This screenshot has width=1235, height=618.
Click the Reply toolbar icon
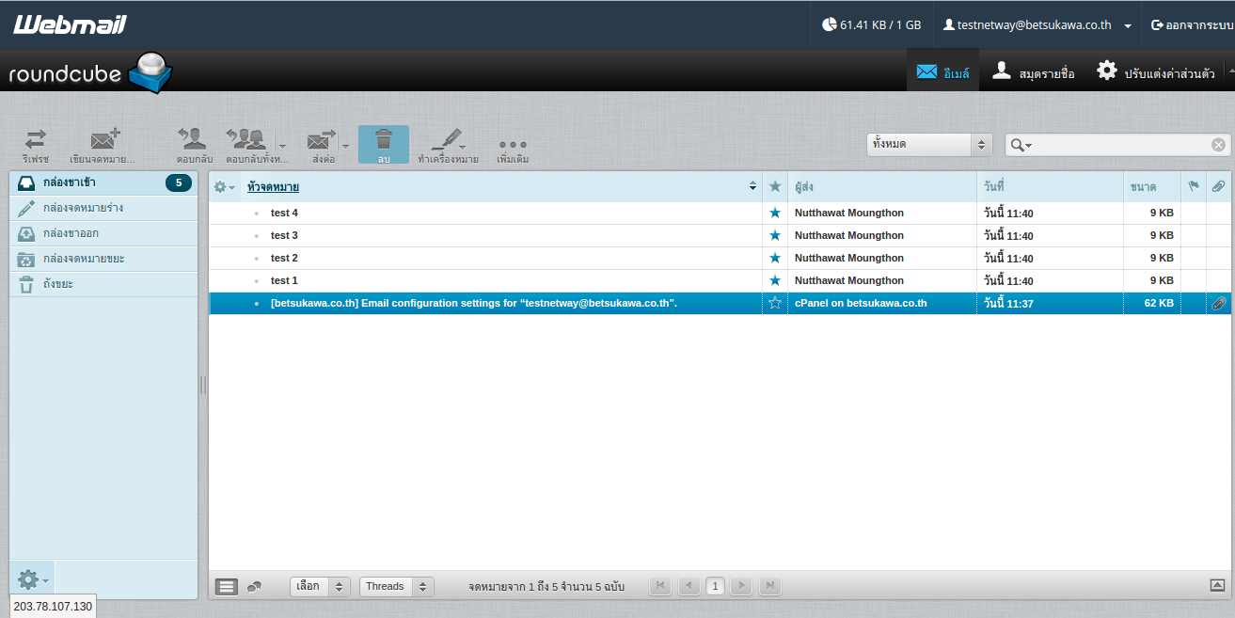194,143
